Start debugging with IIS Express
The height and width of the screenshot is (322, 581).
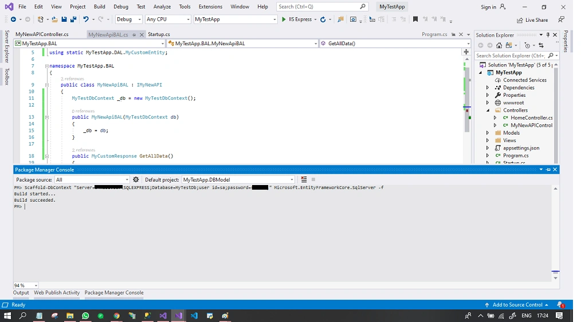point(296,19)
